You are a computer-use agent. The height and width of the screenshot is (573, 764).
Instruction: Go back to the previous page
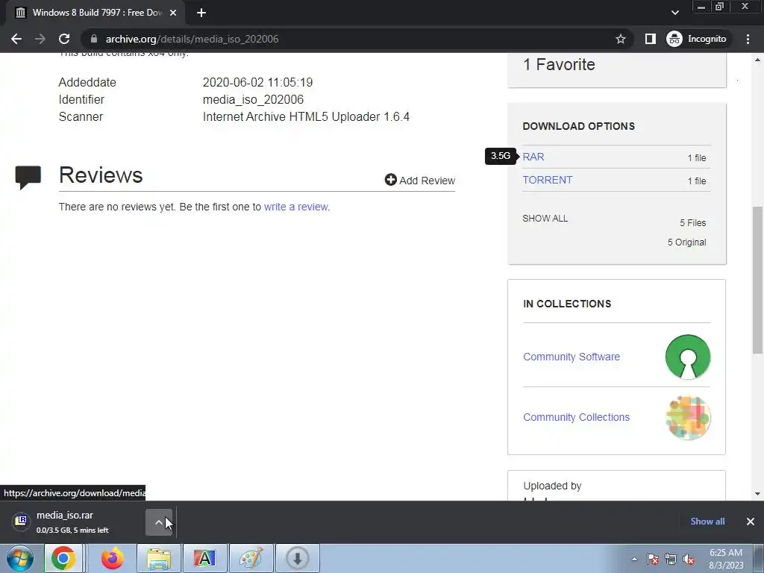pos(16,39)
